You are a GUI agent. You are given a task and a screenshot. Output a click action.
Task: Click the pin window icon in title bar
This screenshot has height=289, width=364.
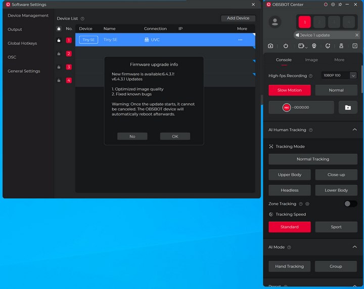[x=340, y=5]
